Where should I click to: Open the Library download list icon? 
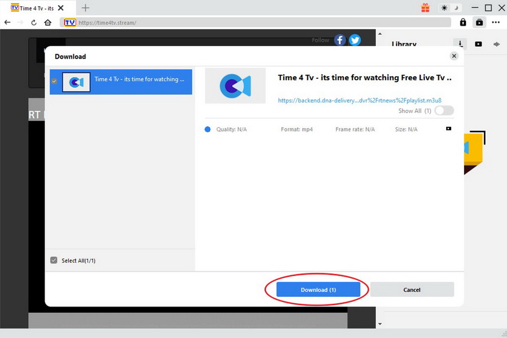click(461, 44)
